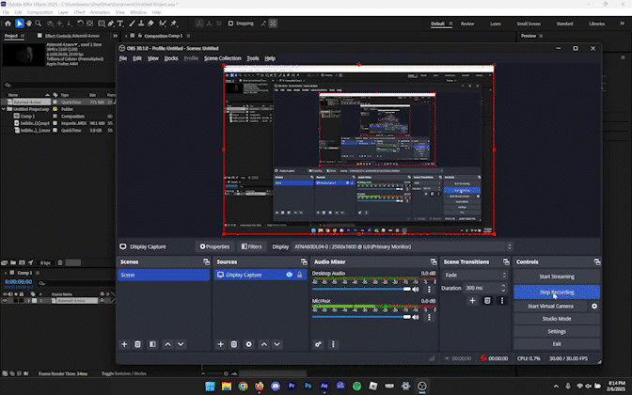
Task: Open source properties gear in Sources dock
Action: 248,344
